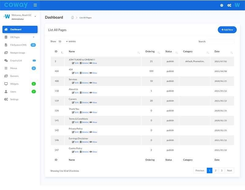
Task: Go to pagination page 2
Action: coord(215,170)
